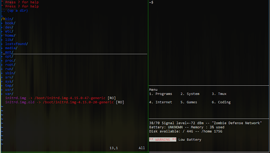Expand the lib/ directory arrow

pos(2,40)
